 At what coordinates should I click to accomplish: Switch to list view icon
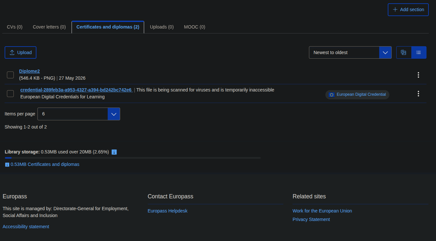coord(419,52)
